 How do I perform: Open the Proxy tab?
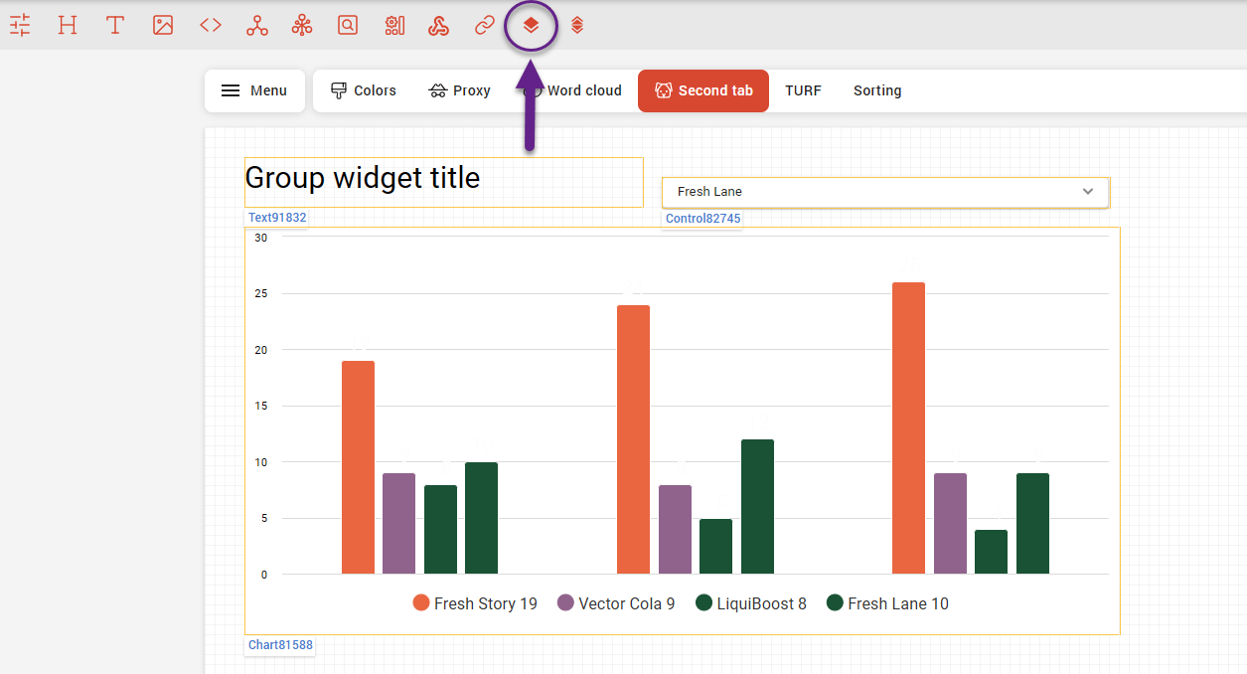pyautogui.click(x=460, y=90)
